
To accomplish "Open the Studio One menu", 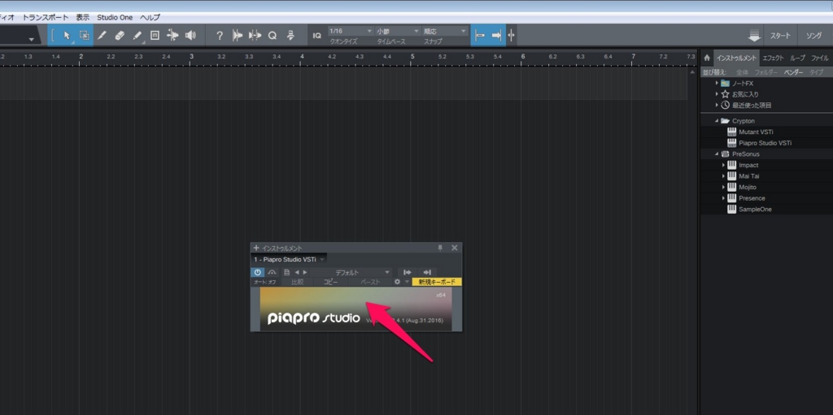I will (115, 18).
